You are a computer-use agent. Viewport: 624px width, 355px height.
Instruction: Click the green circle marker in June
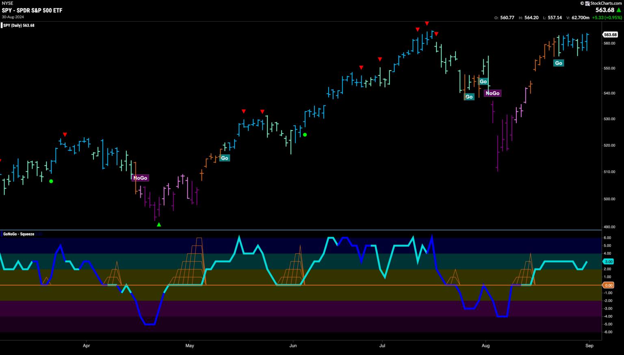click(305, 135)
